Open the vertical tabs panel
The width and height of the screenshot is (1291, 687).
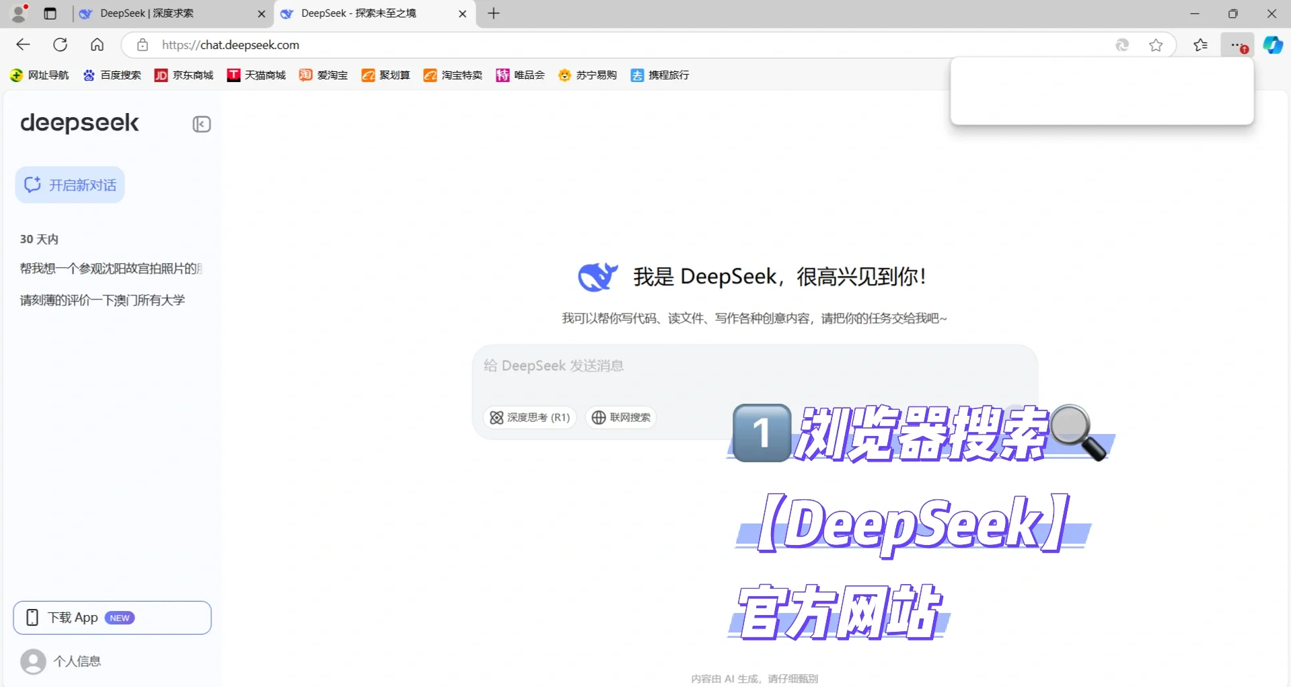(x=50, y=13)
